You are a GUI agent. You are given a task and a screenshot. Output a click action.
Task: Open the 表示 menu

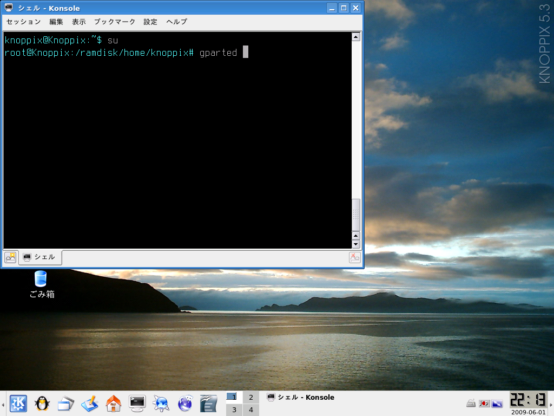(79, 22)
